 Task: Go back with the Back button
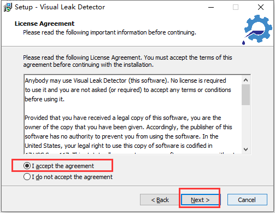[x=160, y=200]
